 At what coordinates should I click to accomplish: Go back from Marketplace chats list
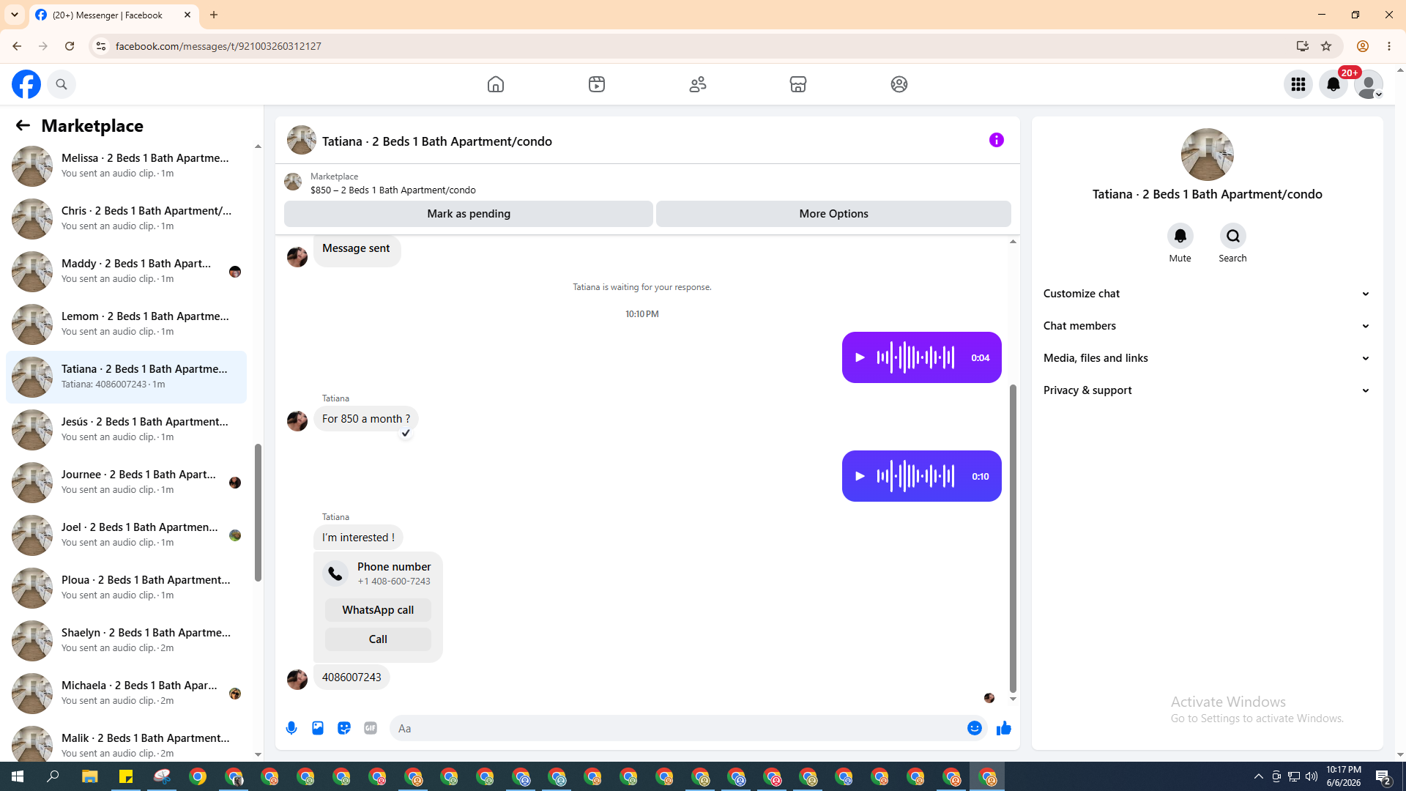click(23, 125)
